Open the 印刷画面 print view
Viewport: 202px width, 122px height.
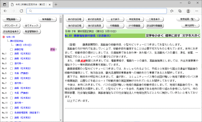[115, 26]
